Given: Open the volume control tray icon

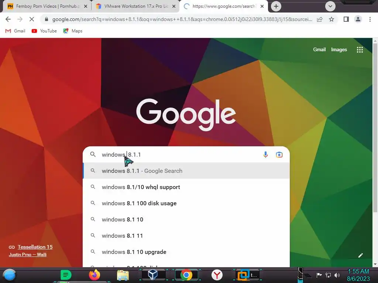Looking at the screenshot, I should click(337, 275).
